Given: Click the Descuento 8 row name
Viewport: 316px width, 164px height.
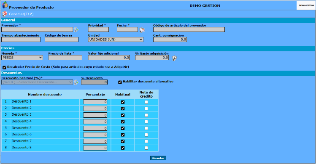Looking at the screenshot, I should click(x=22, y=148).
